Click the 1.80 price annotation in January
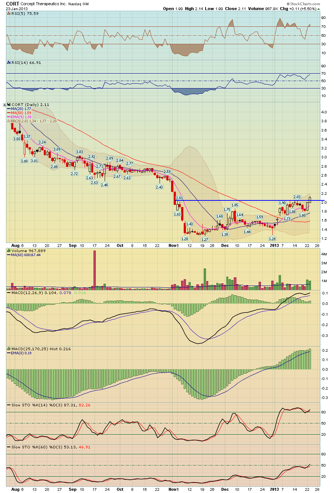Image resolution: width=334 pixels, height=493 pixels. click(302, 215)
